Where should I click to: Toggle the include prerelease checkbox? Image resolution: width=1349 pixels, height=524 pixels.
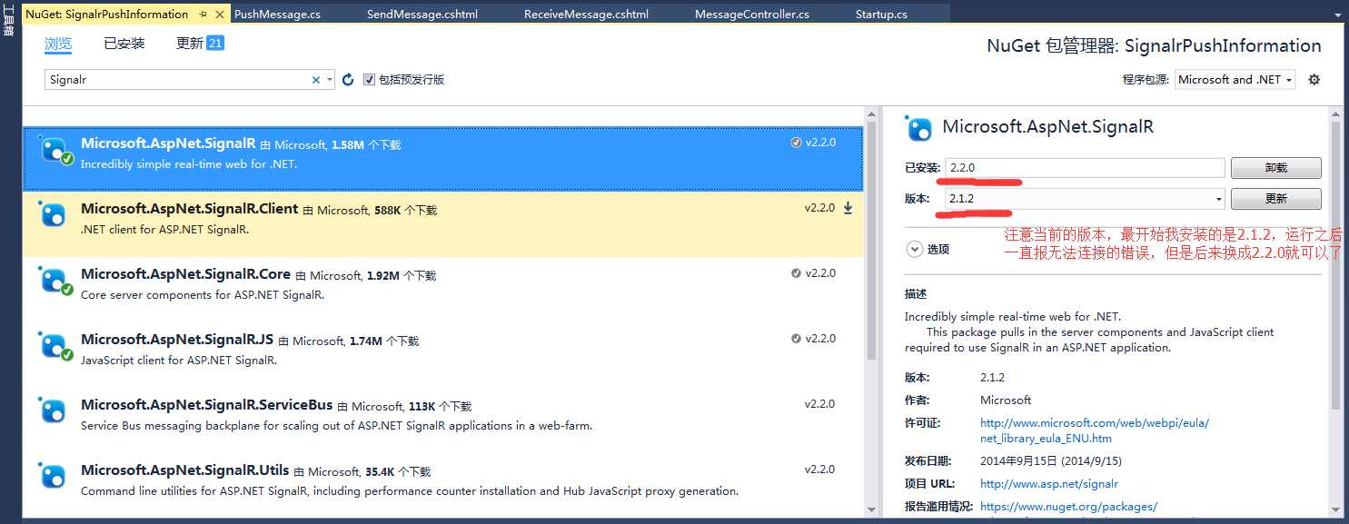(369, 80)
